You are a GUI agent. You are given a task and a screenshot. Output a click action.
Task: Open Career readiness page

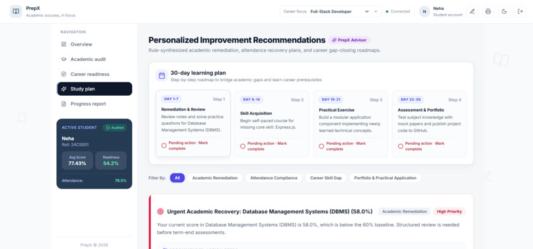[x=94, y=74]
